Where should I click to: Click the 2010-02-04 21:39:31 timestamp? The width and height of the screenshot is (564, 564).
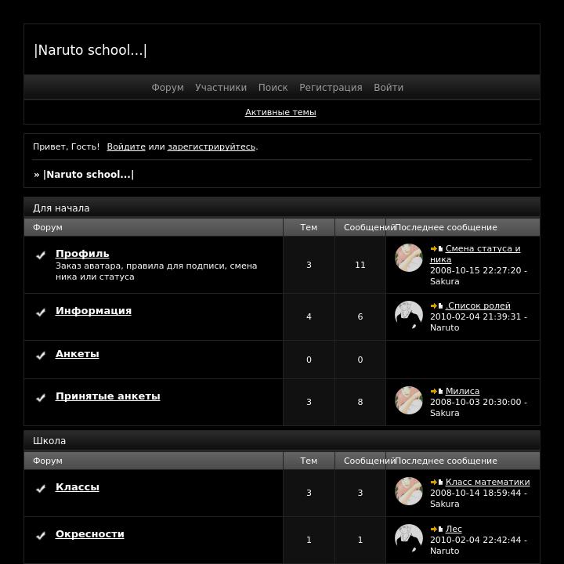475,317
